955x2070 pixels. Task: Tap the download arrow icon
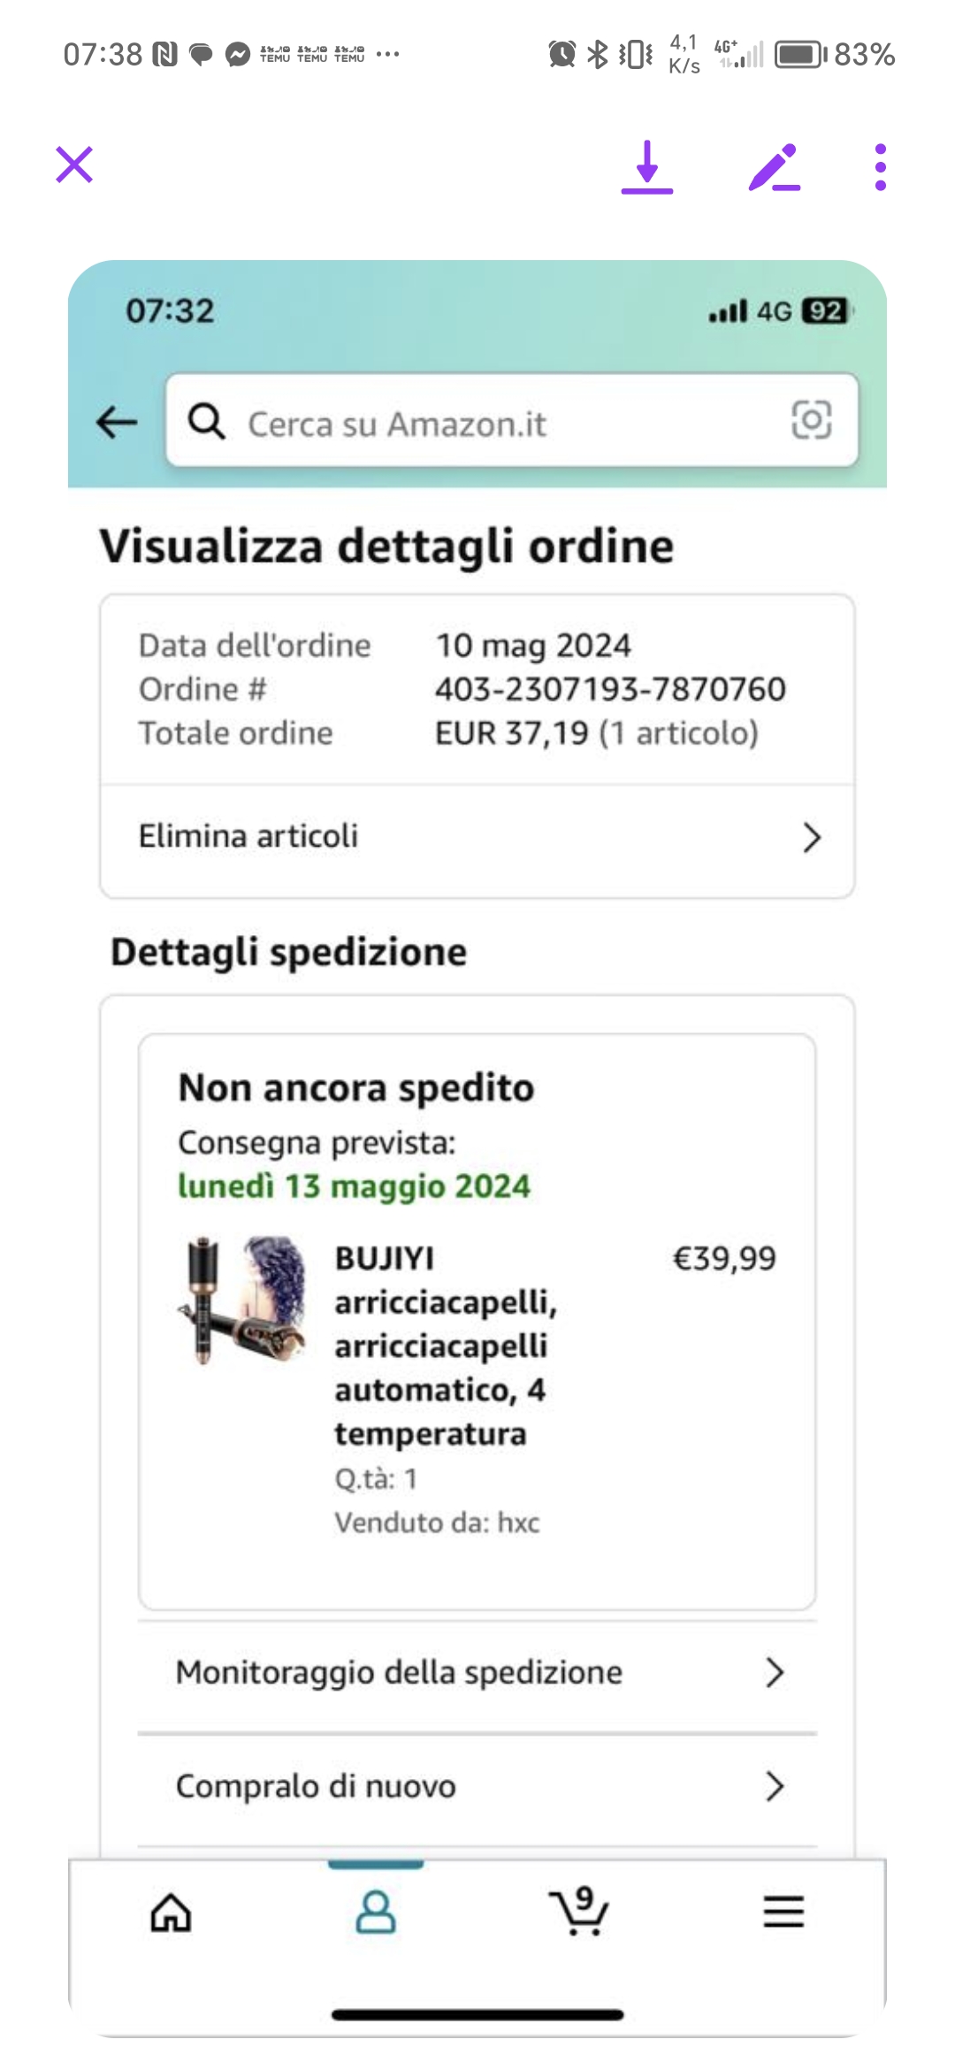tap(647, 167)
